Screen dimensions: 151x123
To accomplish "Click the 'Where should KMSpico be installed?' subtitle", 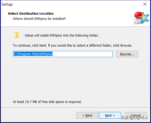I will (39, 19).
